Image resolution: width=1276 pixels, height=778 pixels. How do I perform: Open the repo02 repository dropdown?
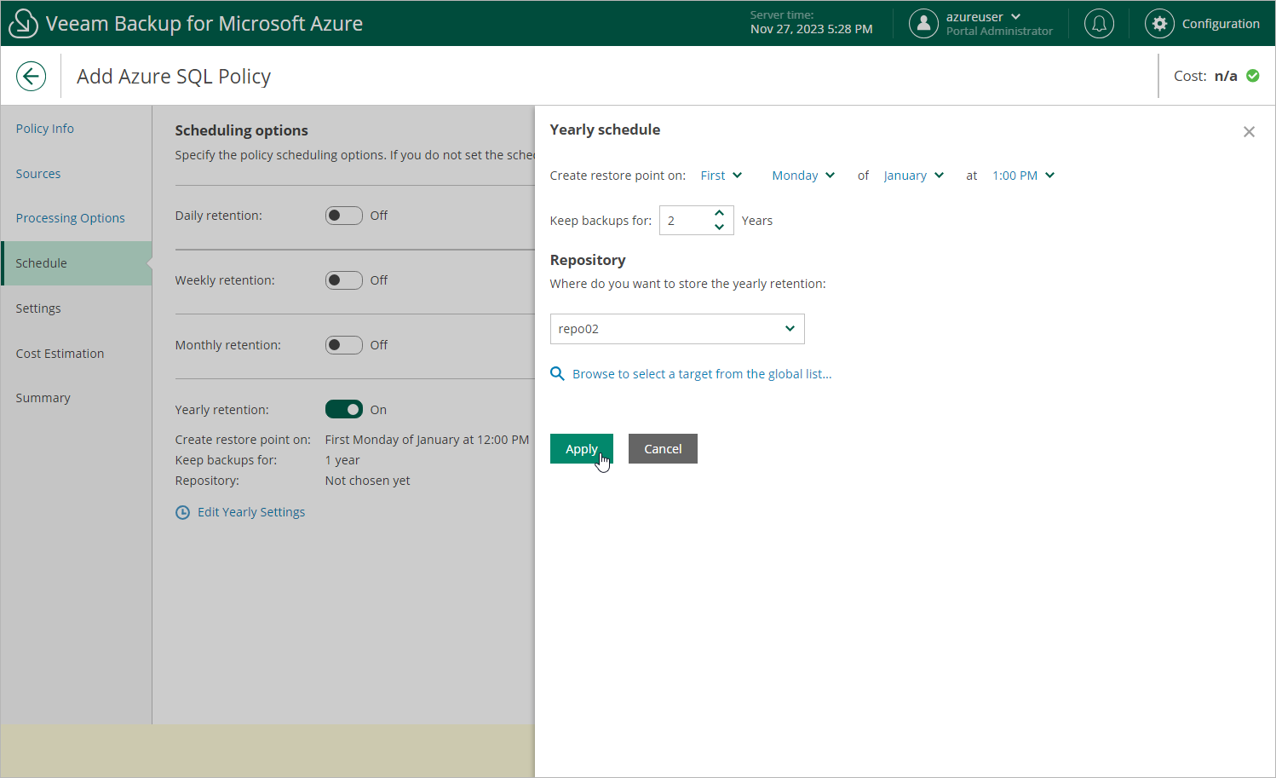tap(677, 329)
